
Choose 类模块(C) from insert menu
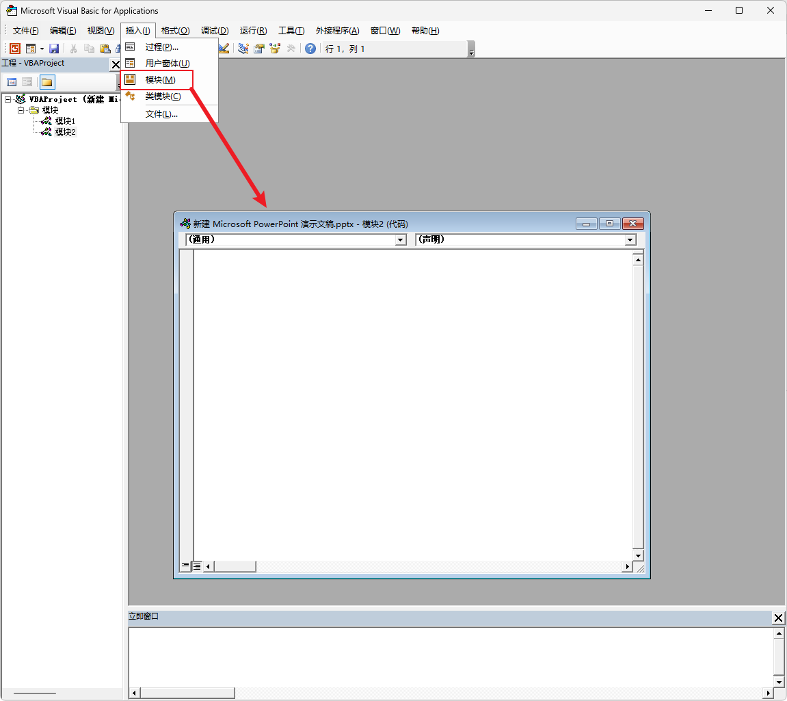[x=170, y=96]
